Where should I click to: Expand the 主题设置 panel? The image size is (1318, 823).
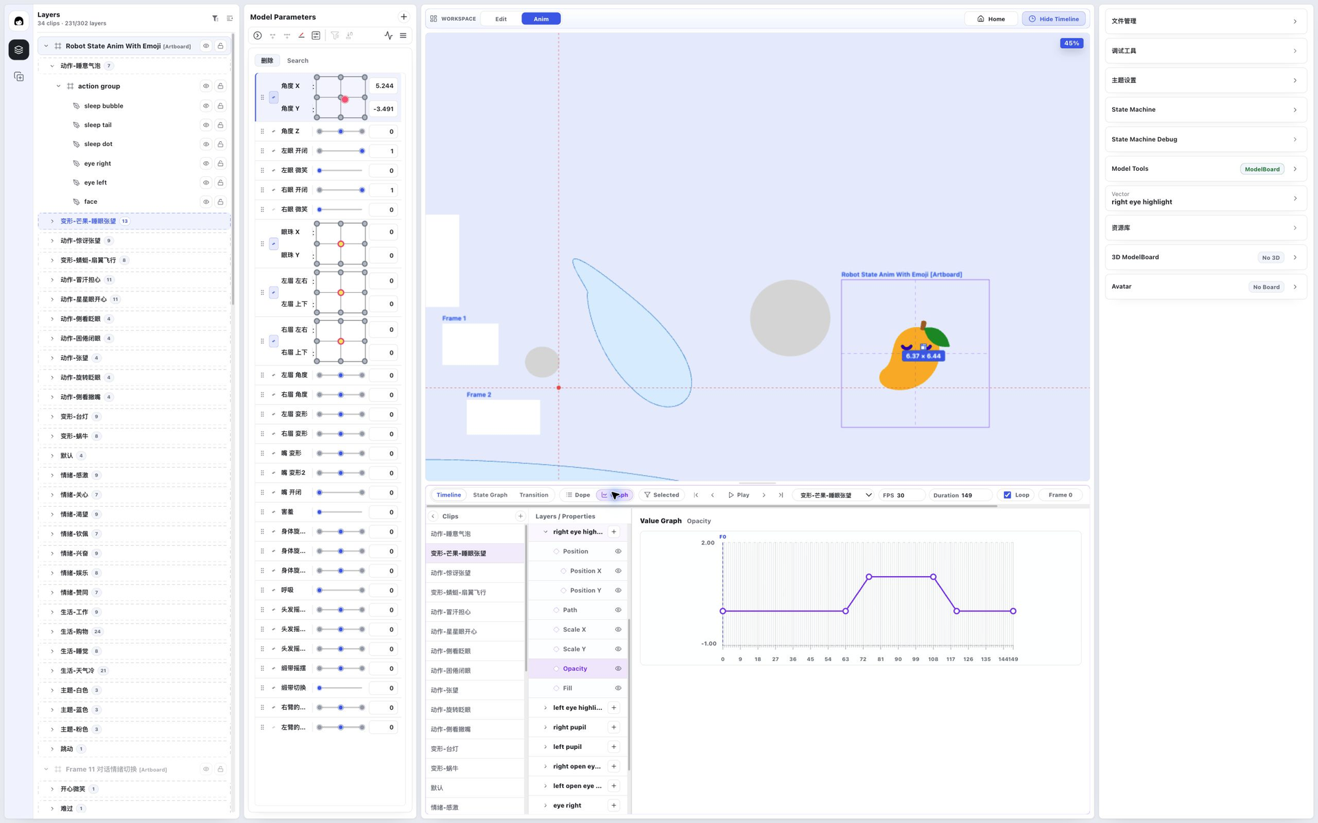[x=1205, y=80]
